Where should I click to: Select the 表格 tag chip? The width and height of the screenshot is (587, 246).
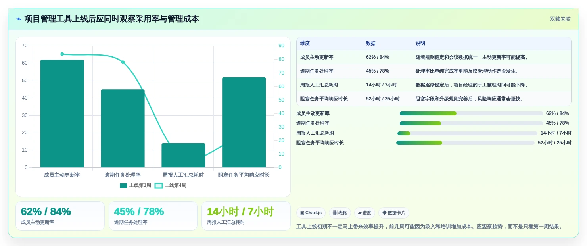coord(340,213)
